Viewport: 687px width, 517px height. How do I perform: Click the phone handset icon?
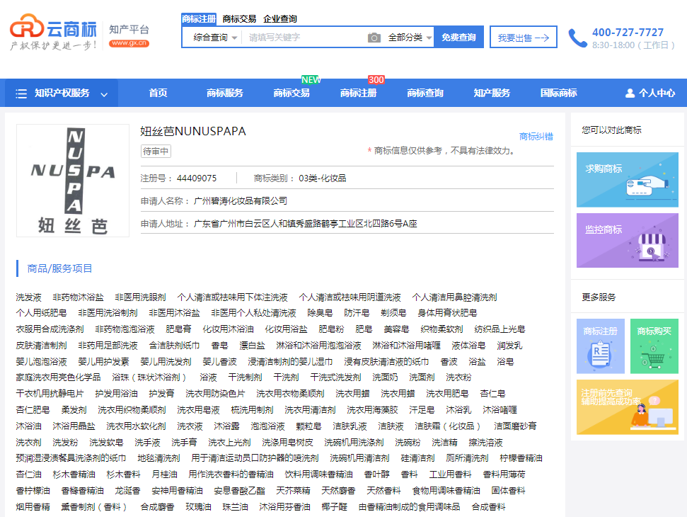pyautogui.click(x=577, y=38)
